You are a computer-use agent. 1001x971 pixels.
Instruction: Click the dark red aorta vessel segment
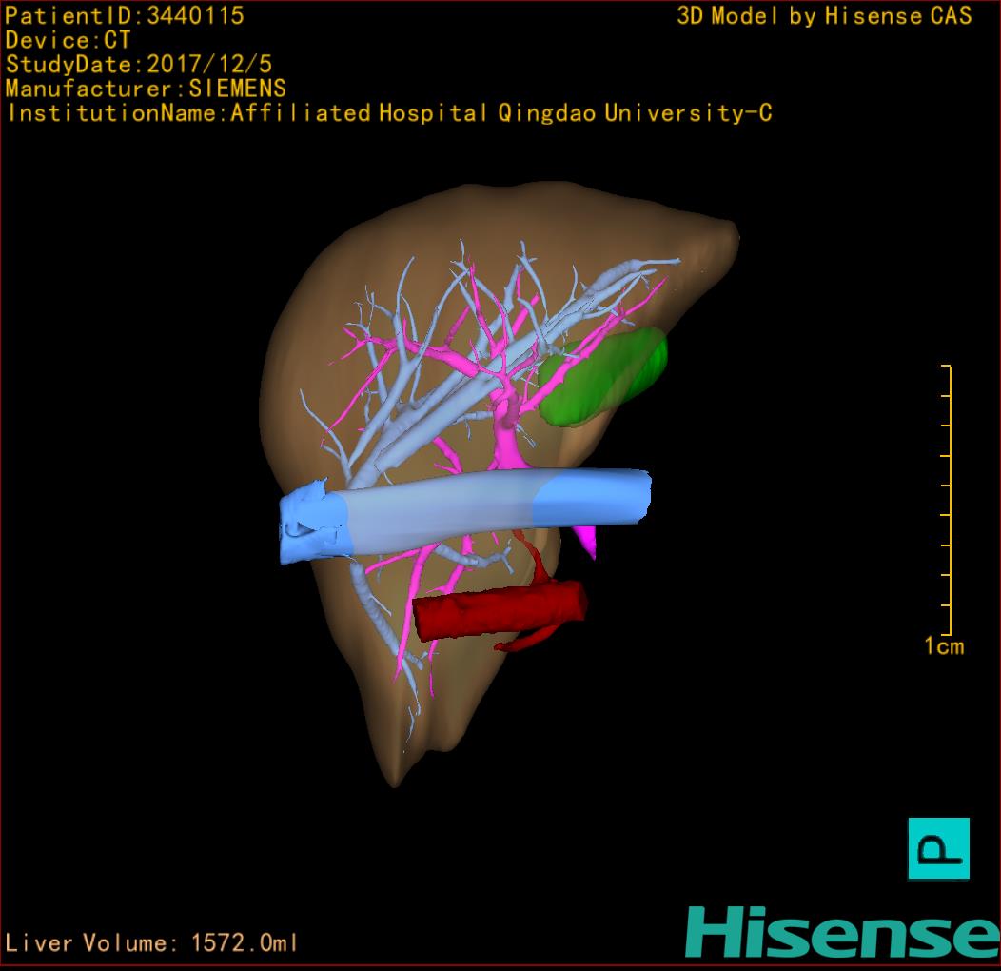coord(500,609)
